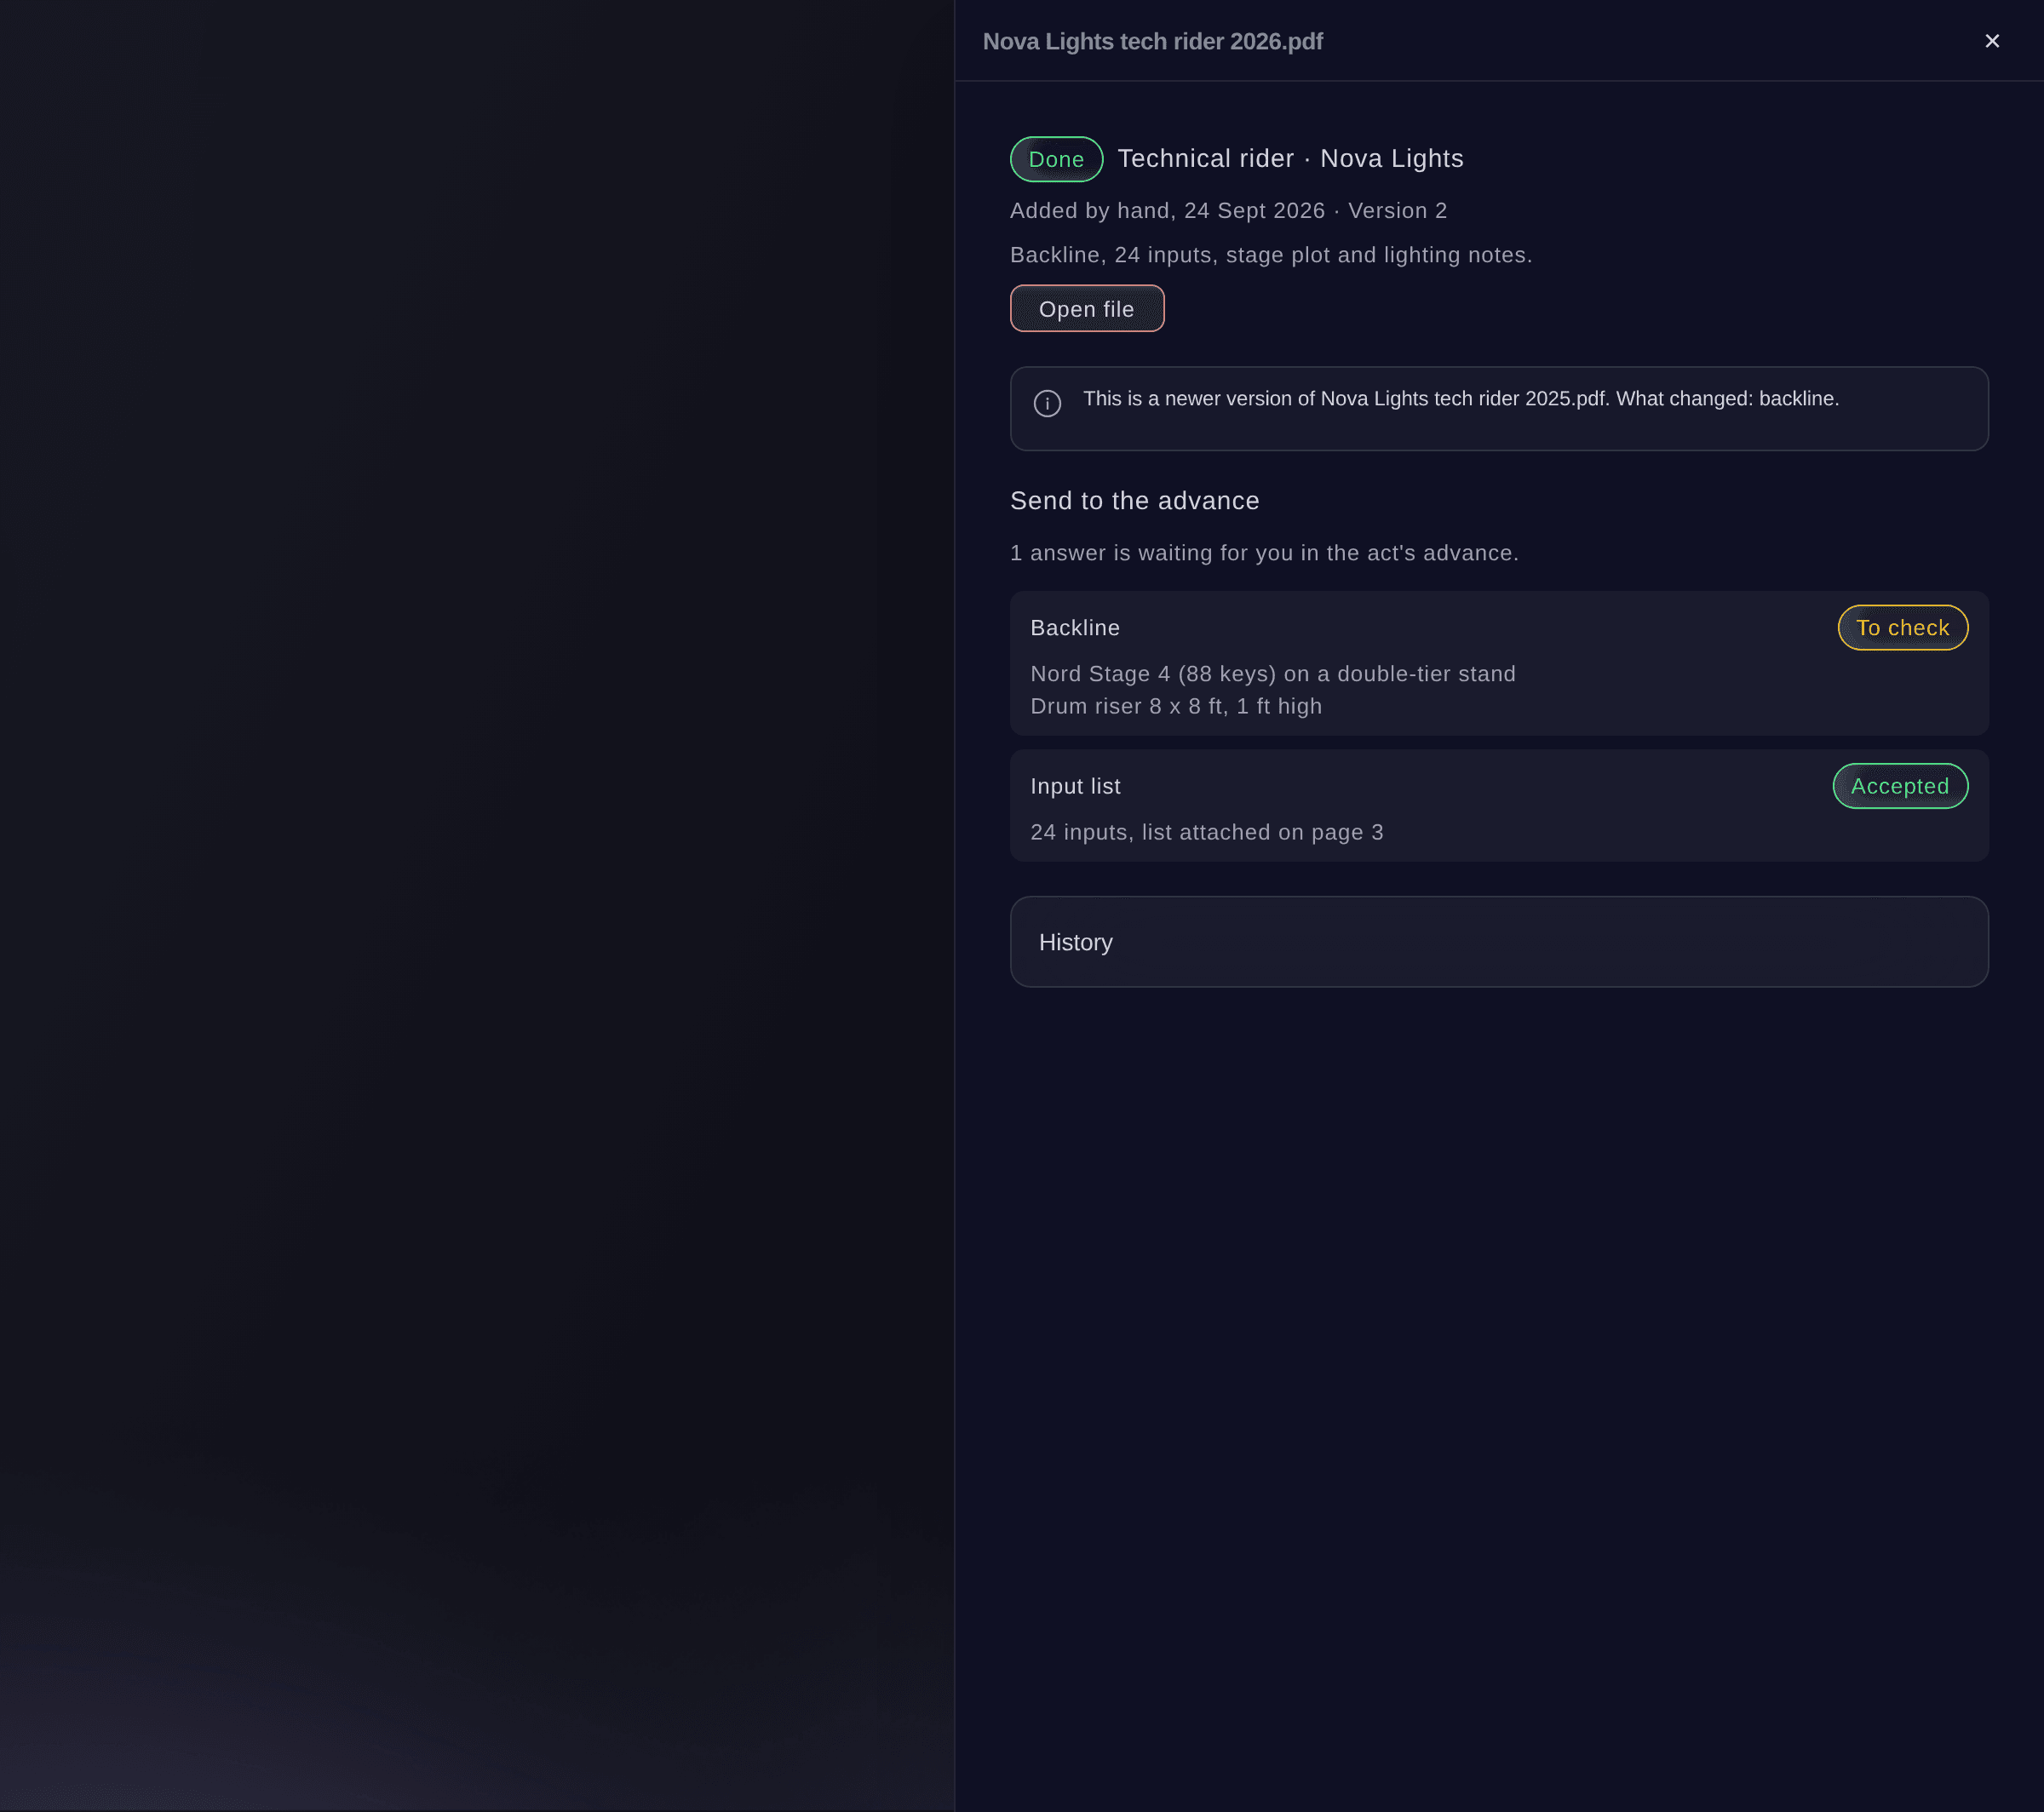Click the Drum riser backline line
2044x1812 pixels.
pos(1176,706)
